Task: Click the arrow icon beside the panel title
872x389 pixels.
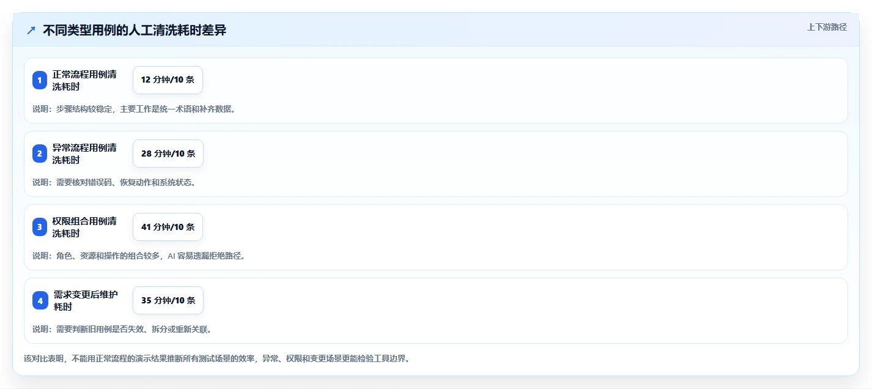Action: coord(31,30)
